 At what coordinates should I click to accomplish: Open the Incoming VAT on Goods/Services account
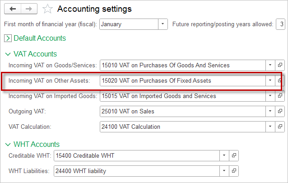(280, 65)
